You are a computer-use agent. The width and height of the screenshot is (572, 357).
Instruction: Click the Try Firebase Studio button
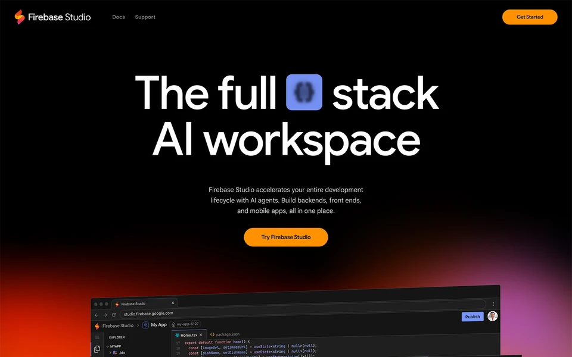coord(286,237)
